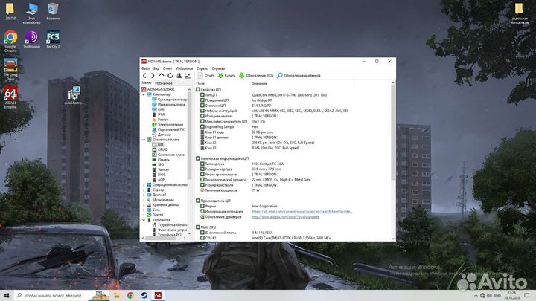Select the IPMI tree item
The image size is (536, 301).
coord(159,114)
